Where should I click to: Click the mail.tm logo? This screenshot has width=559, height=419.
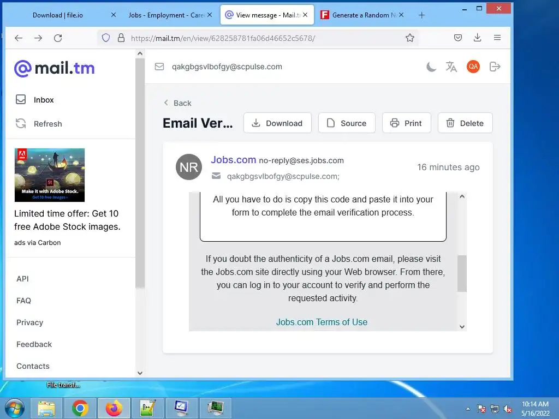click(54, 68)
